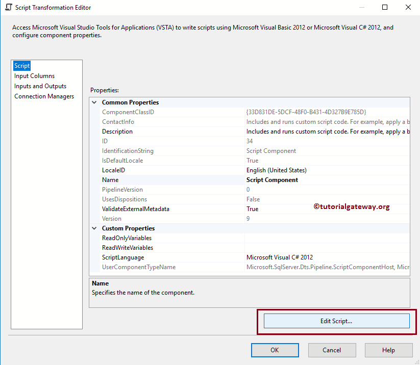The height and width of the screenshot is (365, 420).
Task: Select the Script page in the left pane
Action: click(x=22, y=65)
